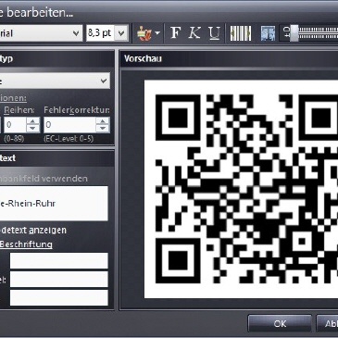The height and width of the screenshot is (338, 338).
Task: Click the Fehlerkorrektur input field
Action: point(69,125)
